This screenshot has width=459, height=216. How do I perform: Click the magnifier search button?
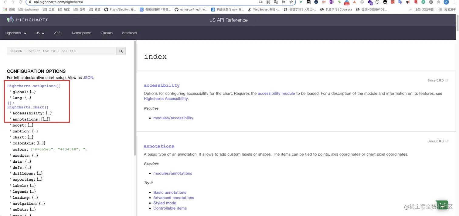click(121, 51)
